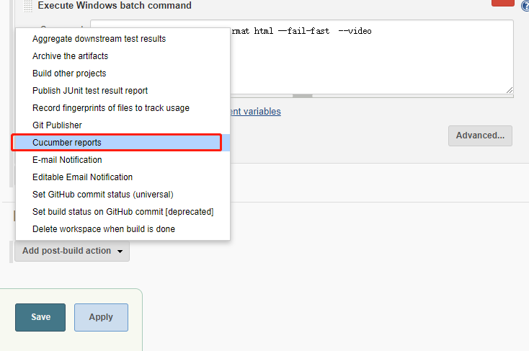Choose Editable Email Notification
This screenshot has height=351, width=529.
click(x=82, y=177)
